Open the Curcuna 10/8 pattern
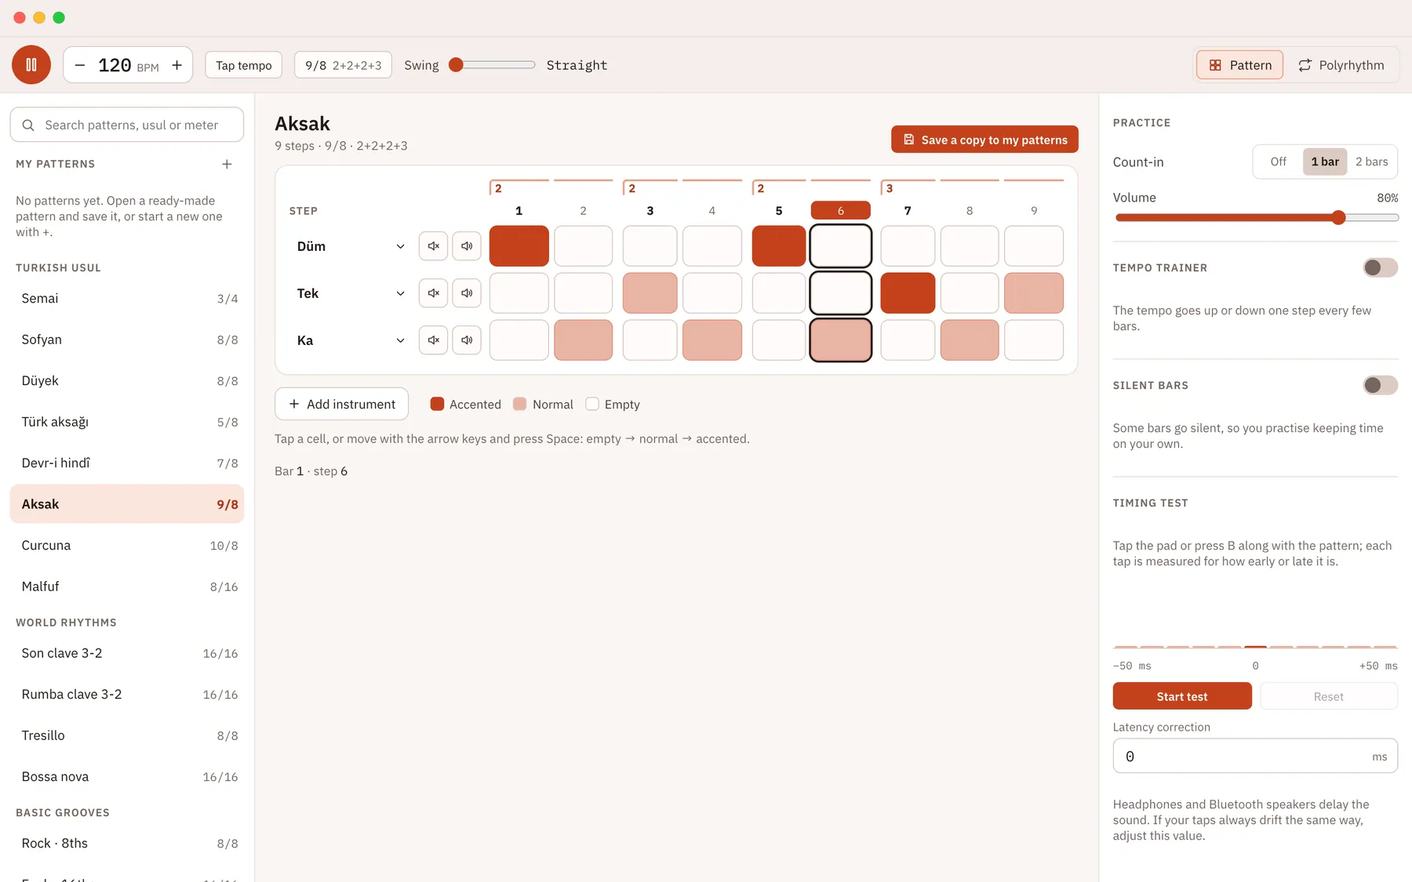 127,546
